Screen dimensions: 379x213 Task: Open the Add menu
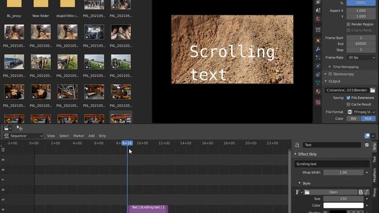[x=91, y=136]
